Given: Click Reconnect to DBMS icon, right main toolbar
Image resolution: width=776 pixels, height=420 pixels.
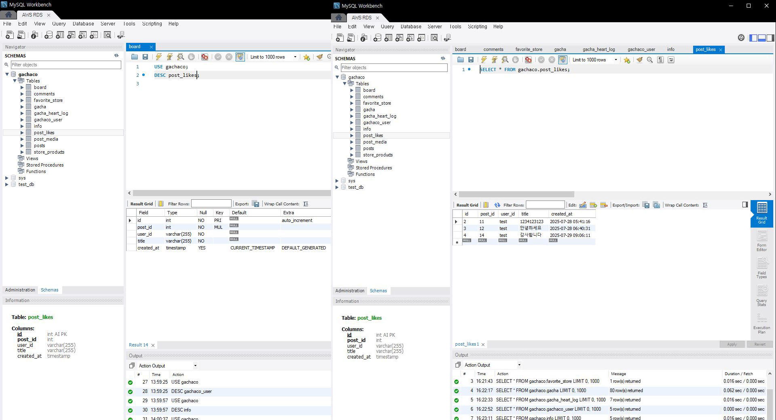Looking at the screenshot, I should pos(447,38).
